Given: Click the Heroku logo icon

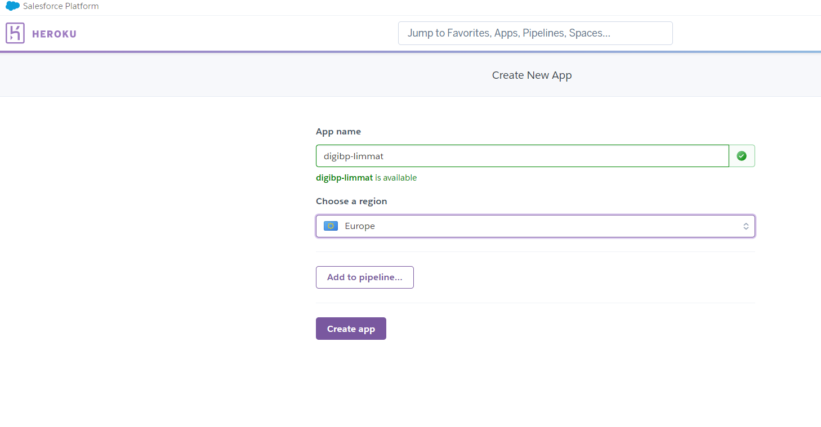Looking at the screenshot, I should 15,33.
